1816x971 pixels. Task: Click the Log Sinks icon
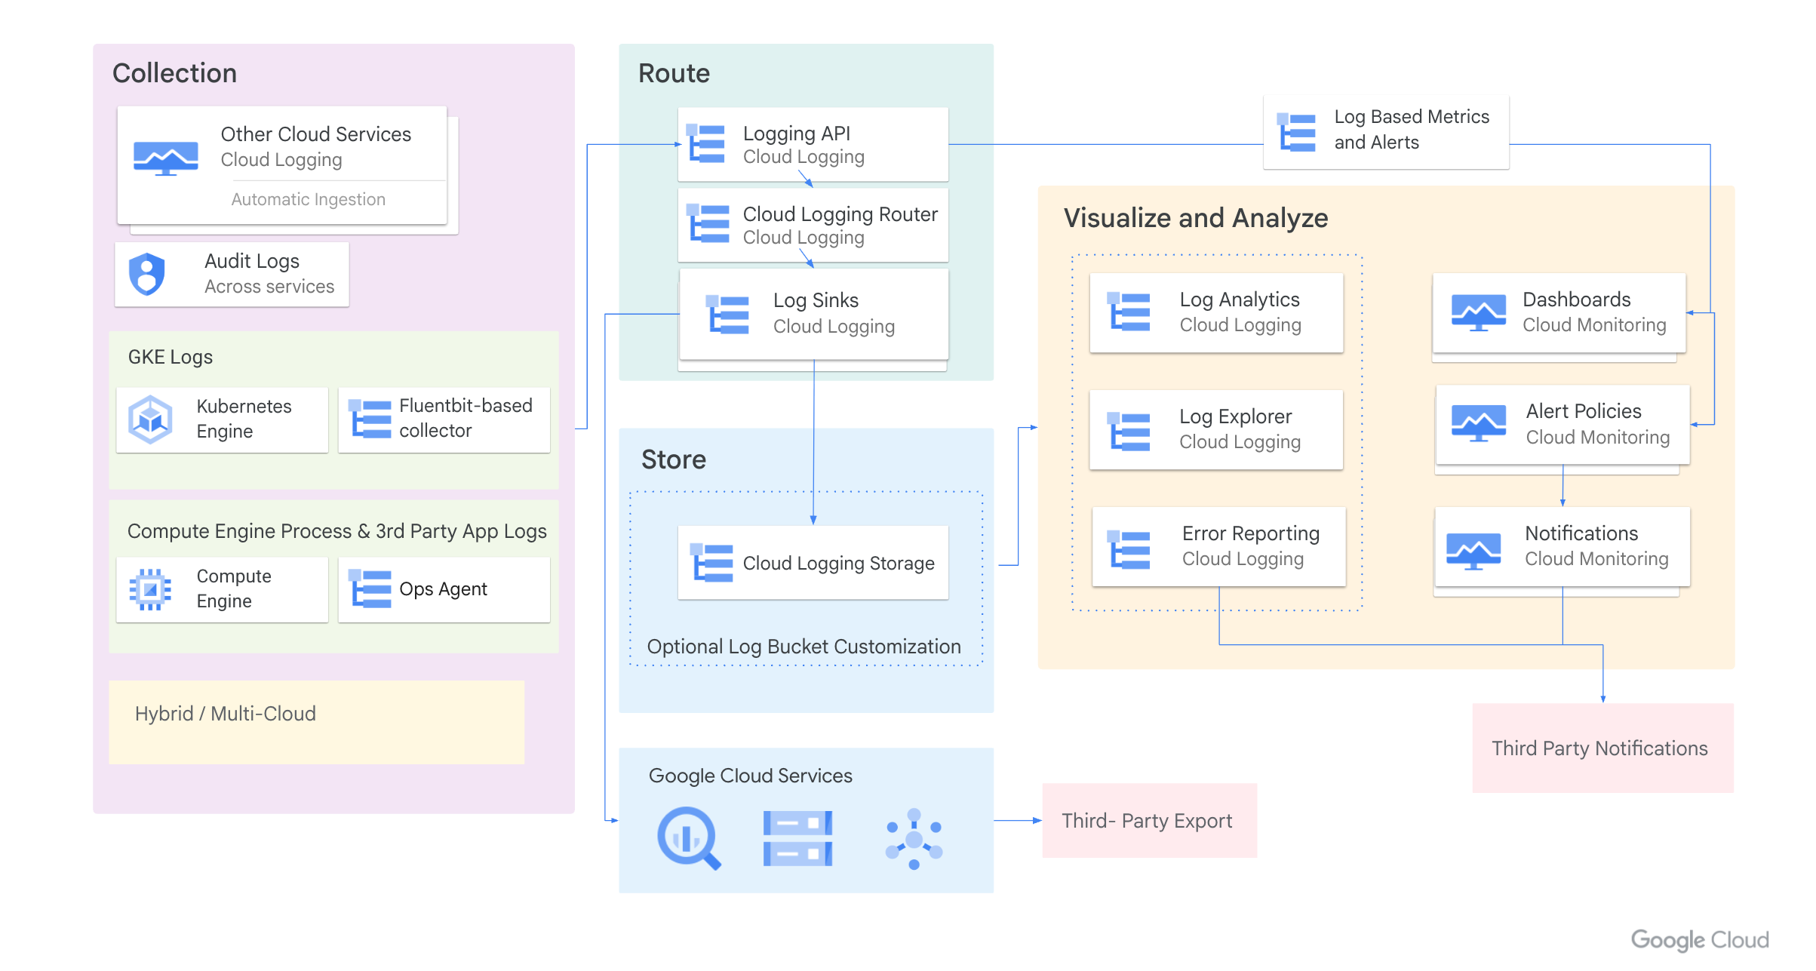727,314
